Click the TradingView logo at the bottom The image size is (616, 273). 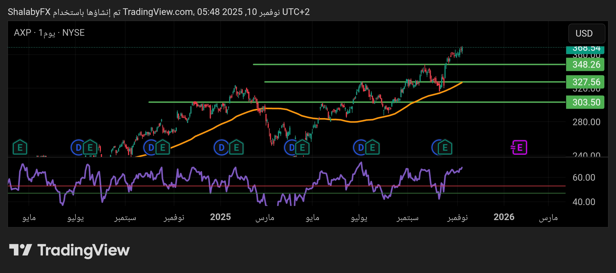[x=69, y=250]
